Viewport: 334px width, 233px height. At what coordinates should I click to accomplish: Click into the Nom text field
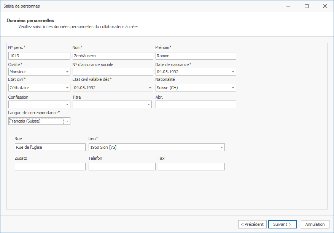(x=113, y=56)
